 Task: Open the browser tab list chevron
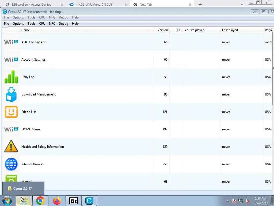click(x=242, y=5)
